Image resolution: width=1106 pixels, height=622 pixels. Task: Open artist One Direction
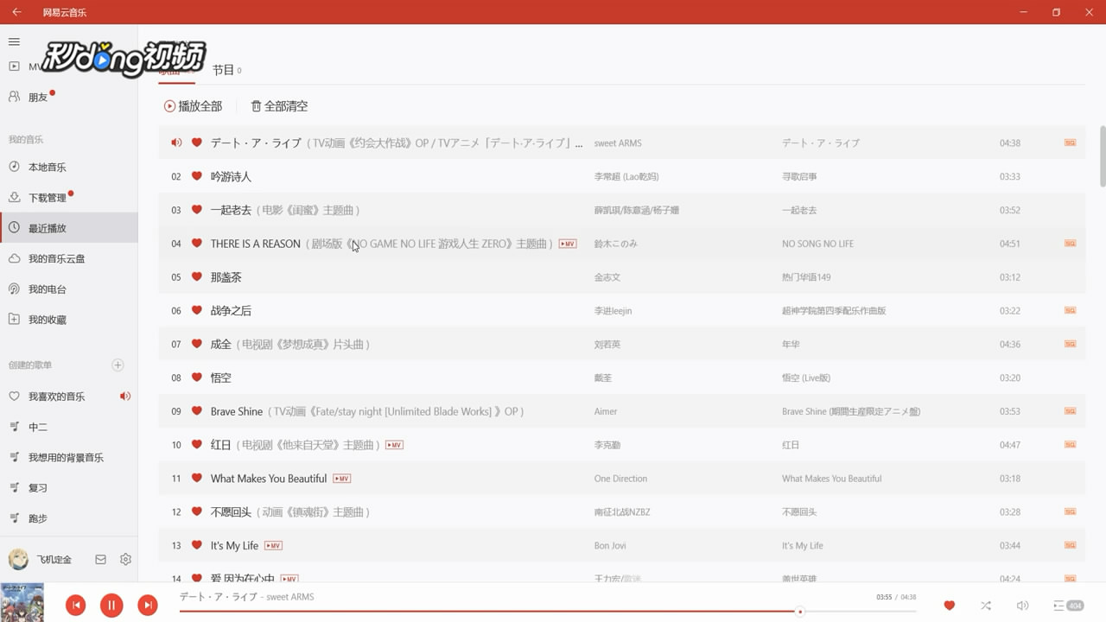[x=620, y=479]
